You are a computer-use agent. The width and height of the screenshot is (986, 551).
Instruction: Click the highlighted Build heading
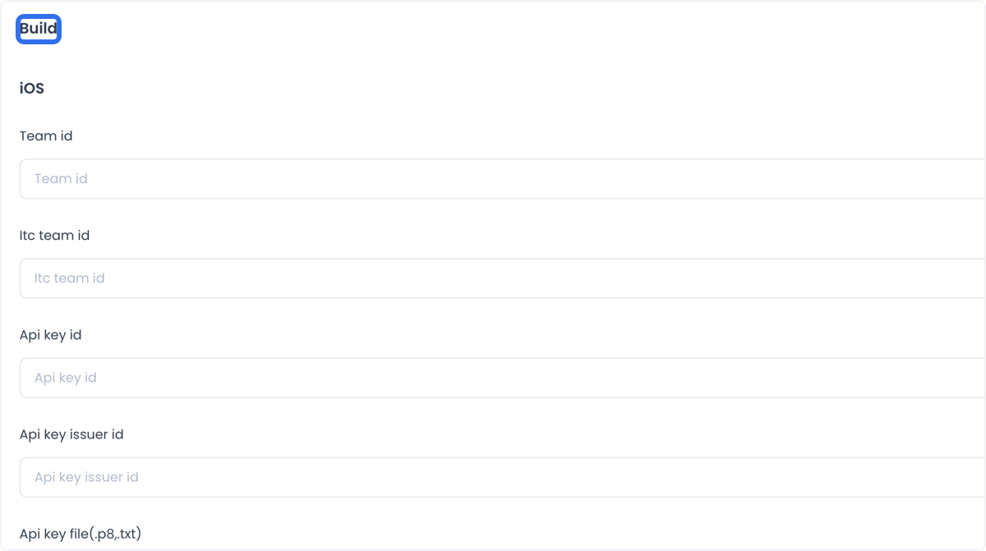click(x=39, y=29)
